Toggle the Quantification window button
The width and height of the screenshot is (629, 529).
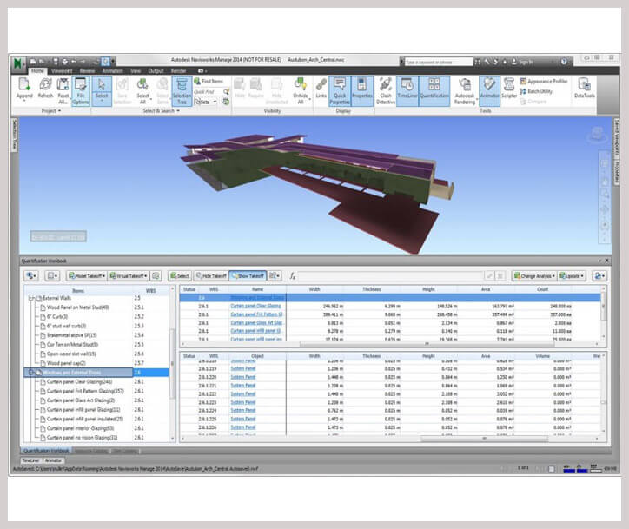point(434,89)
